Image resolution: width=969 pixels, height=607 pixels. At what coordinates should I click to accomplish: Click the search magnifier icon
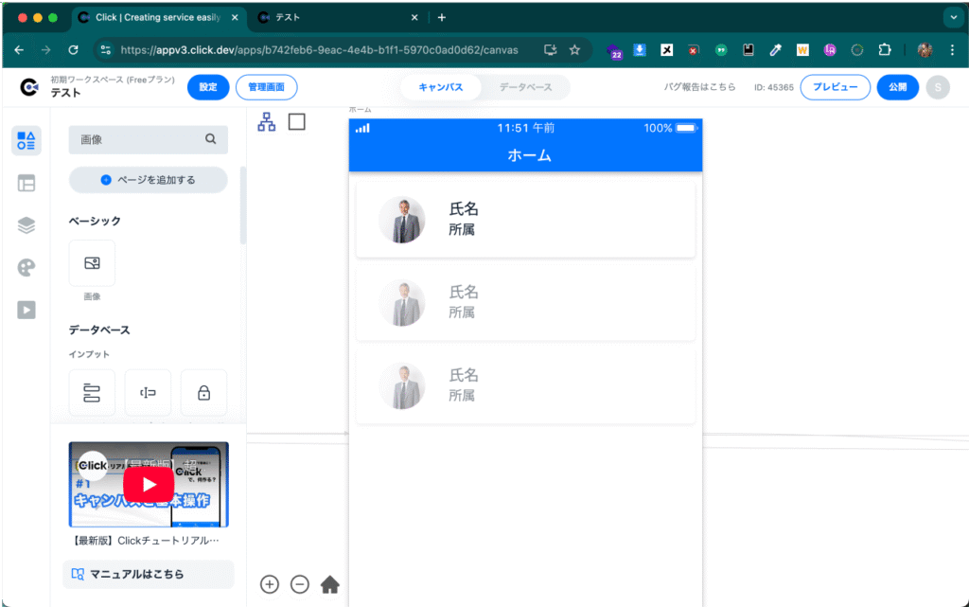pyautogui.click(x=211, y=139)
